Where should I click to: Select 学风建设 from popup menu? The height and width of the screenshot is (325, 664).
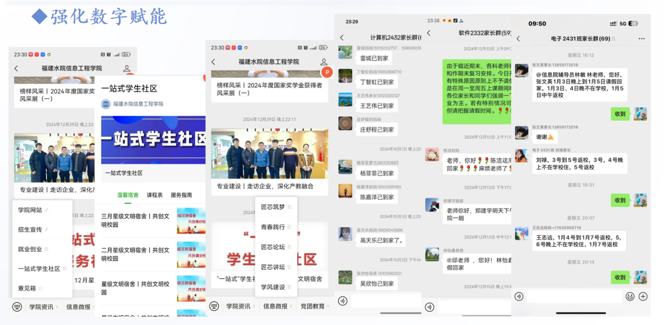click(x=276, y=287)
